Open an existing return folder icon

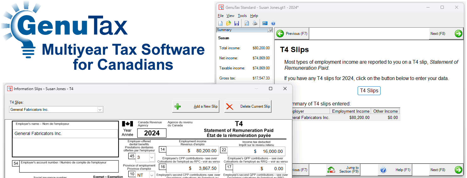[x=228, y=23]
